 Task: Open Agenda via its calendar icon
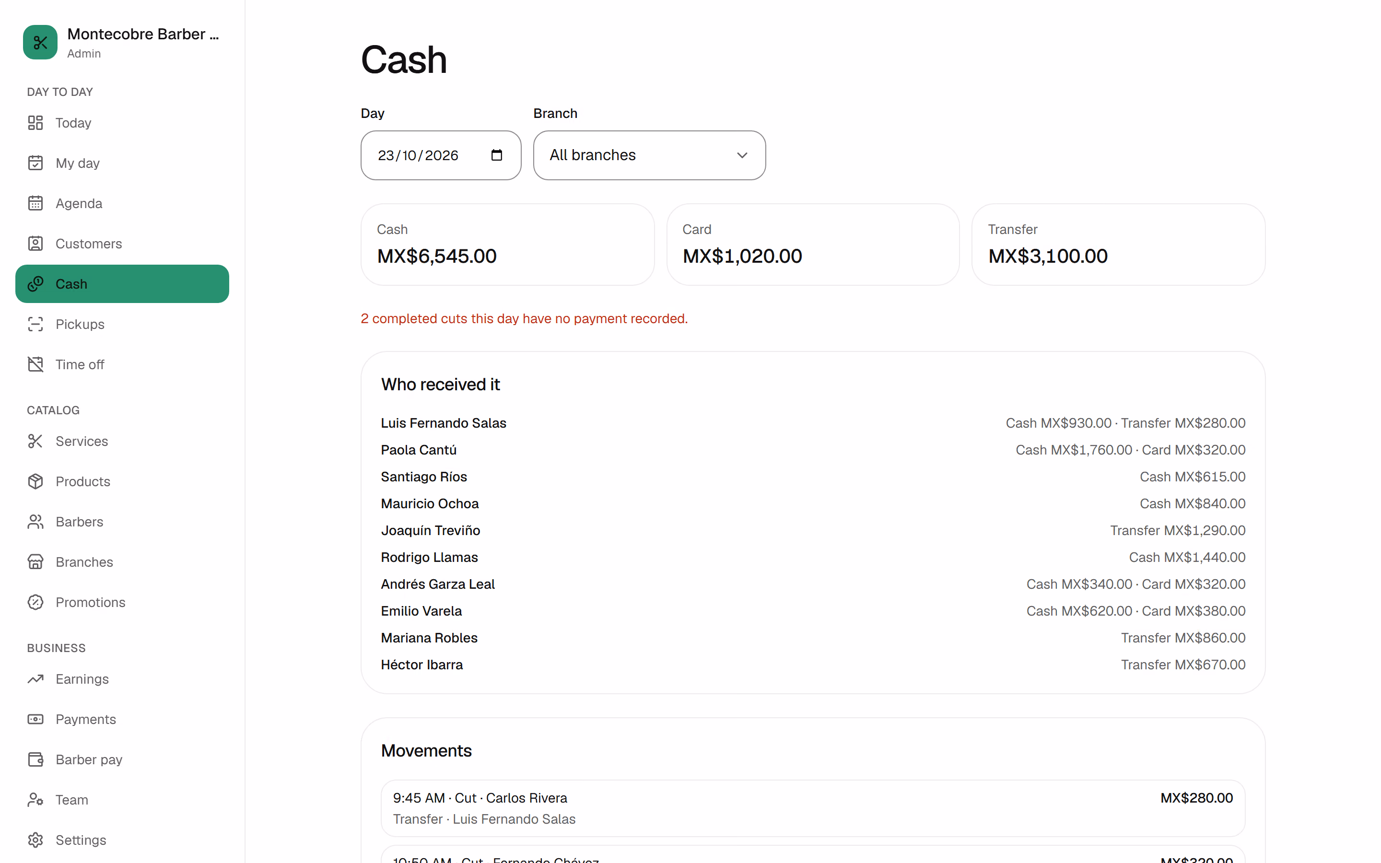click(35, 203)
